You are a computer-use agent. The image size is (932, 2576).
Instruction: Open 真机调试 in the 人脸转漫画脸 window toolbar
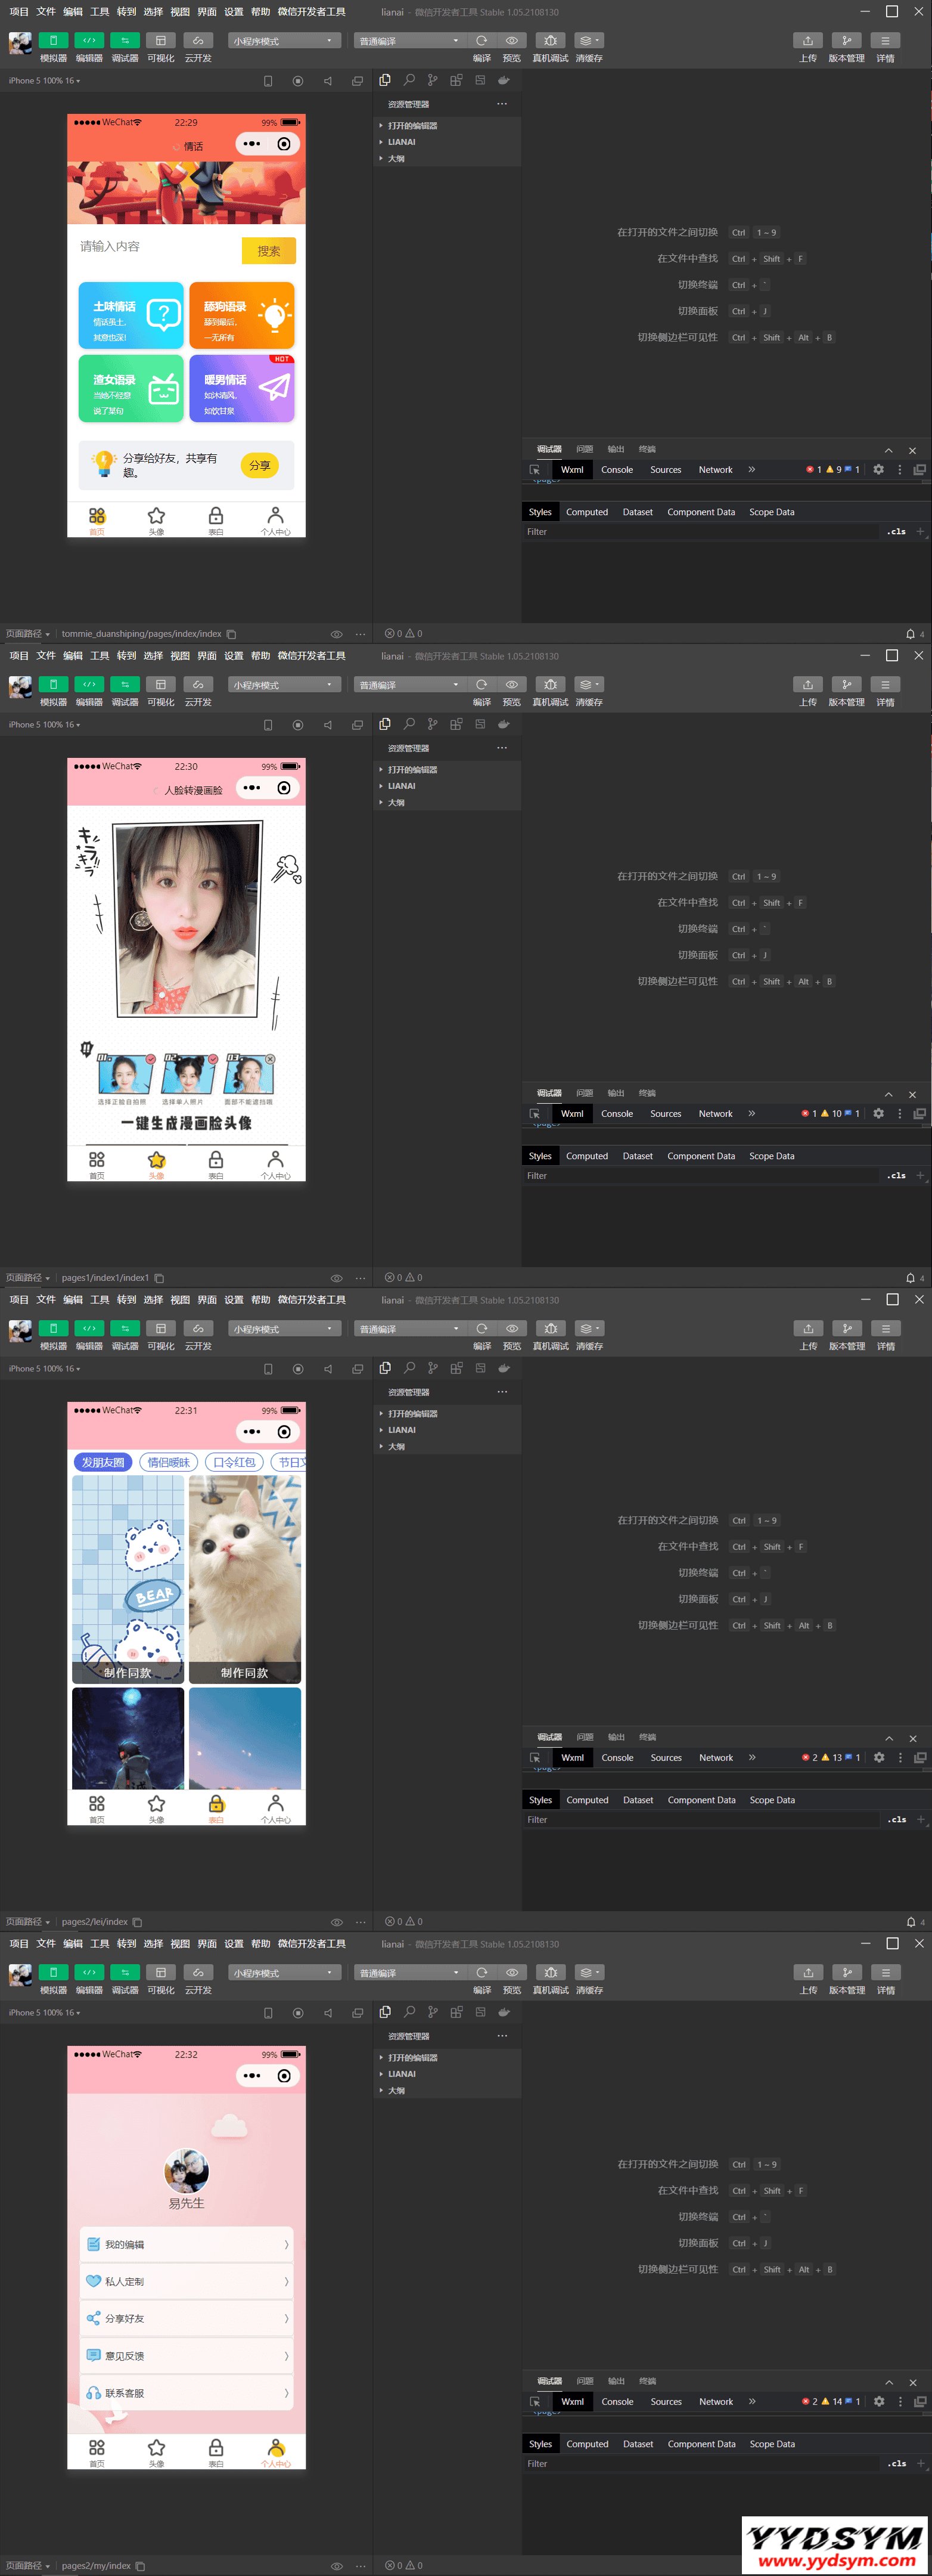click(x=551, y=685)
